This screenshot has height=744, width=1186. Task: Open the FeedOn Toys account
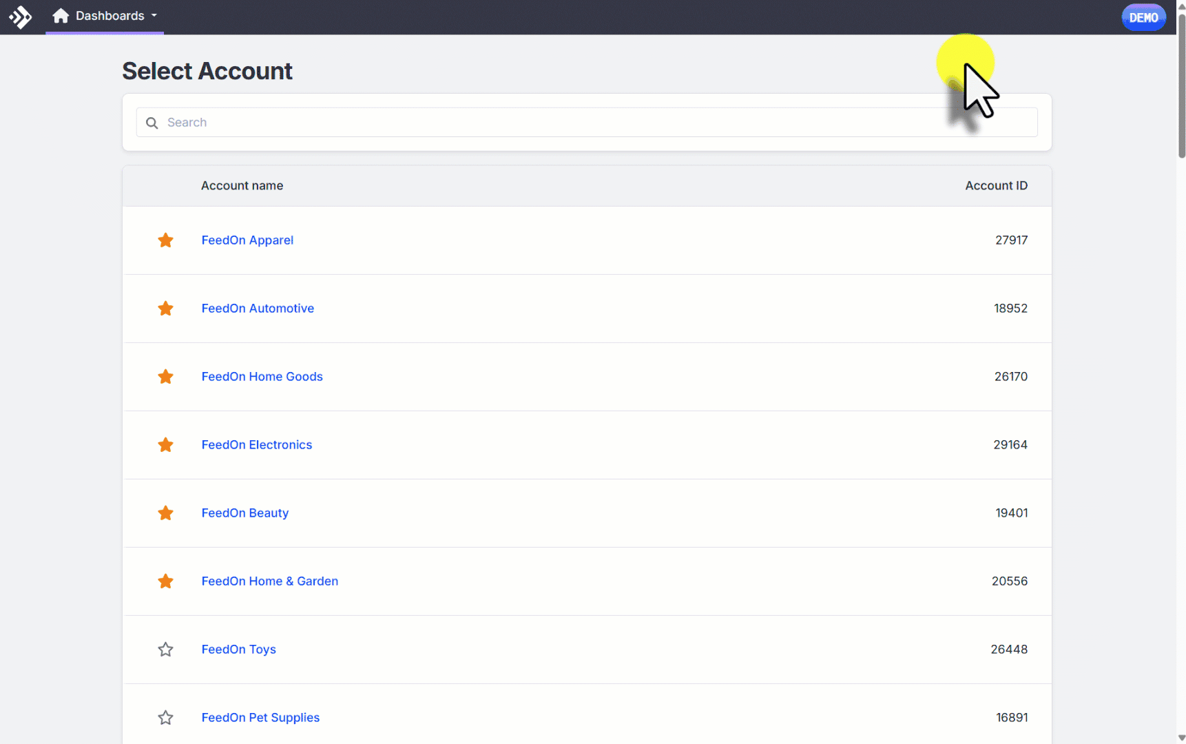tap(238, 649)
